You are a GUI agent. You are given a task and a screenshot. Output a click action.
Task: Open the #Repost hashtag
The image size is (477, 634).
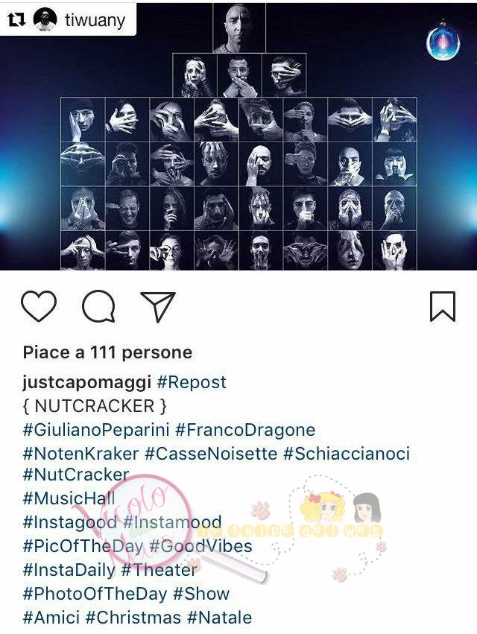(x=192, y=382)
